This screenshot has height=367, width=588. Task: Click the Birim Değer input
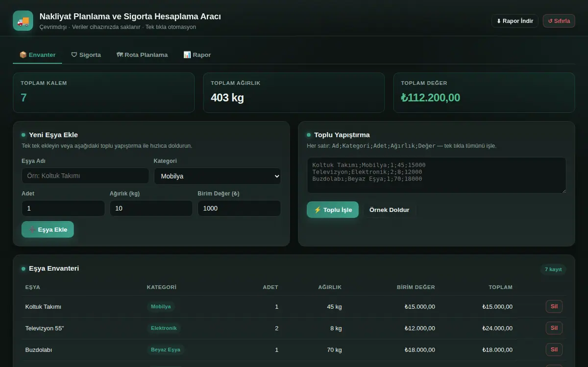239,208
